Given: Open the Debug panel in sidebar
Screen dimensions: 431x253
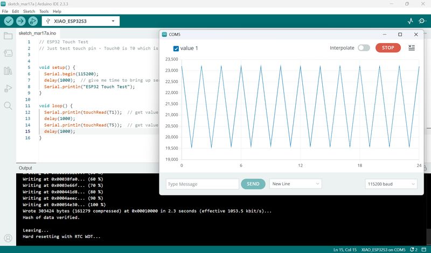Looking at the screenshot, I should pos(8,88).
